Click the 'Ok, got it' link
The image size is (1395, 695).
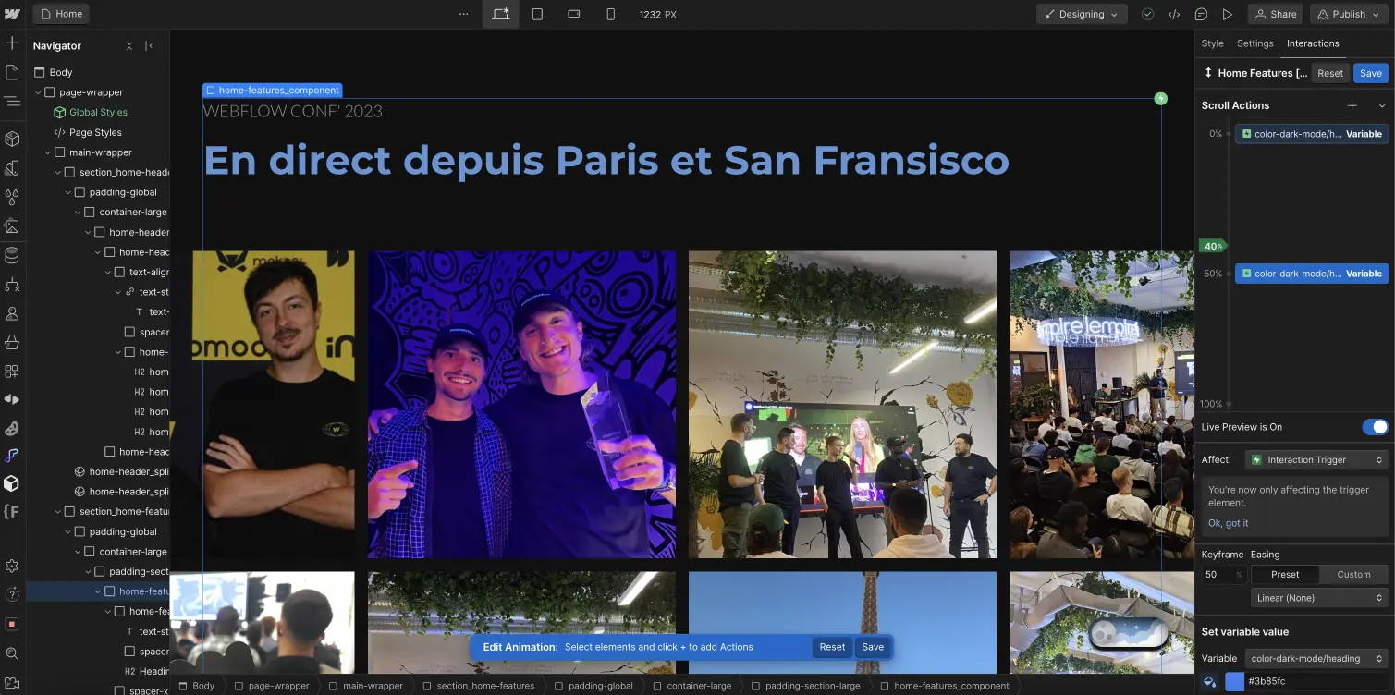point(1228,523)
